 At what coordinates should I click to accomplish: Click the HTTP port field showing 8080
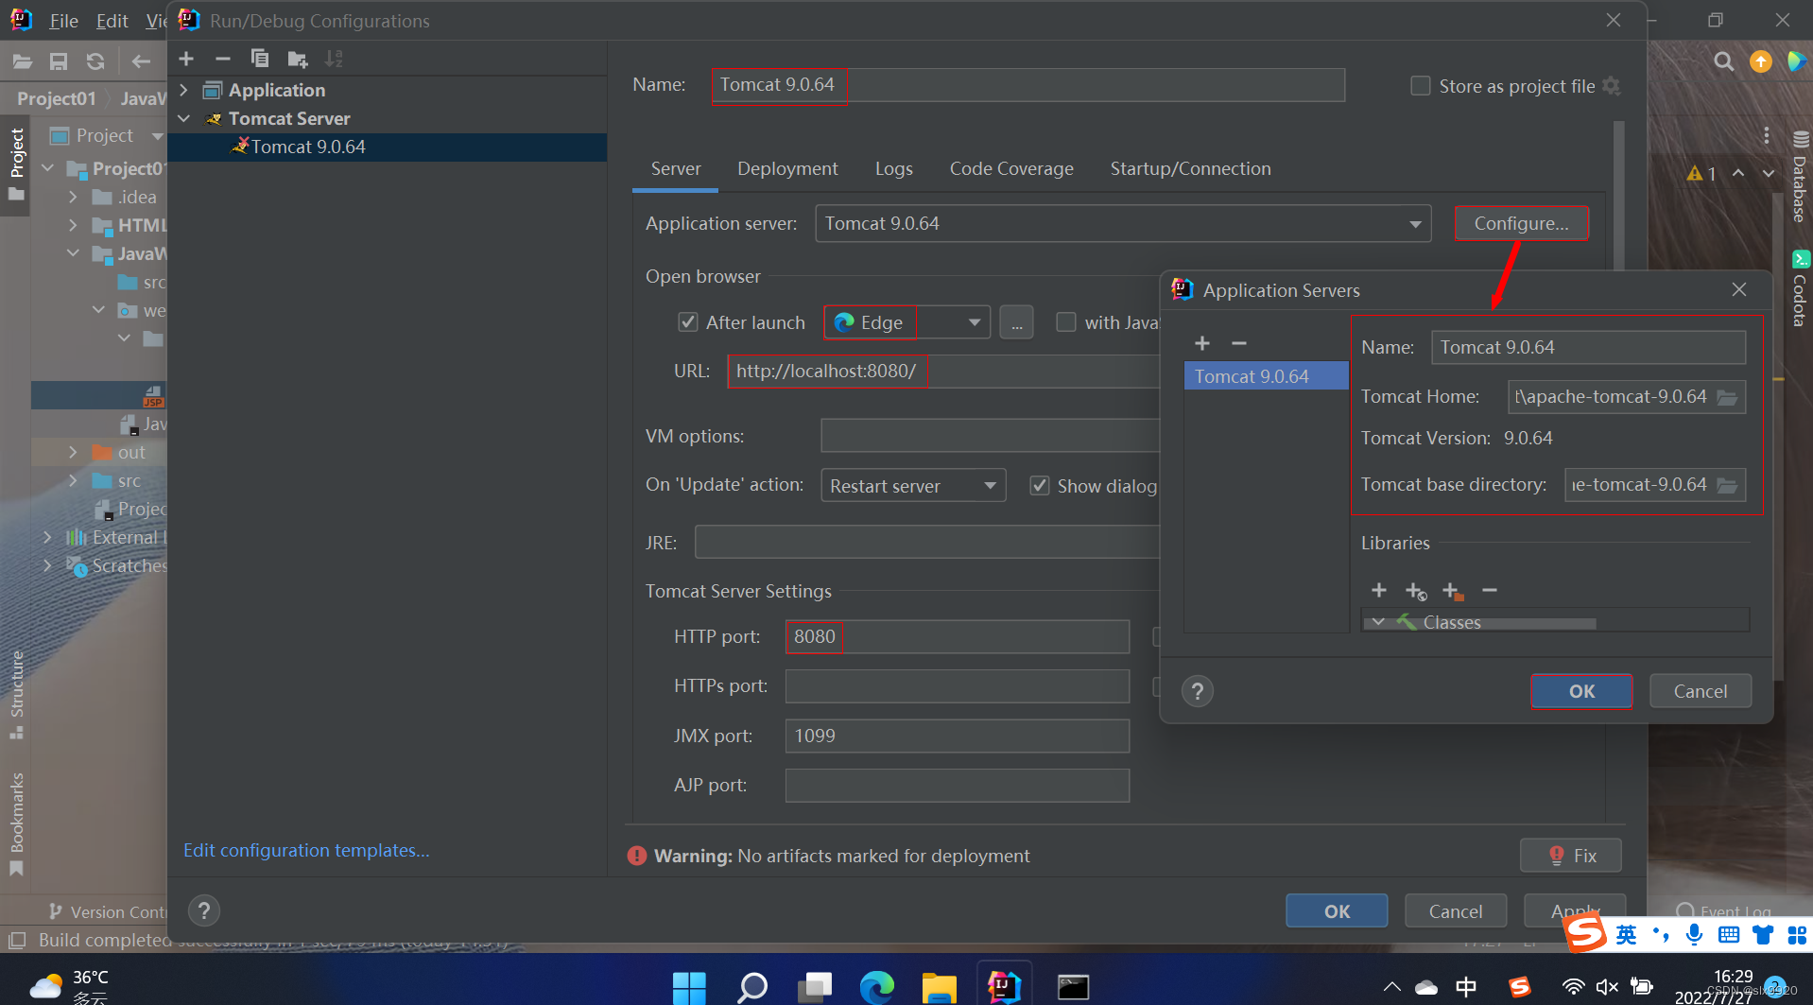click(x=957, y=636)
